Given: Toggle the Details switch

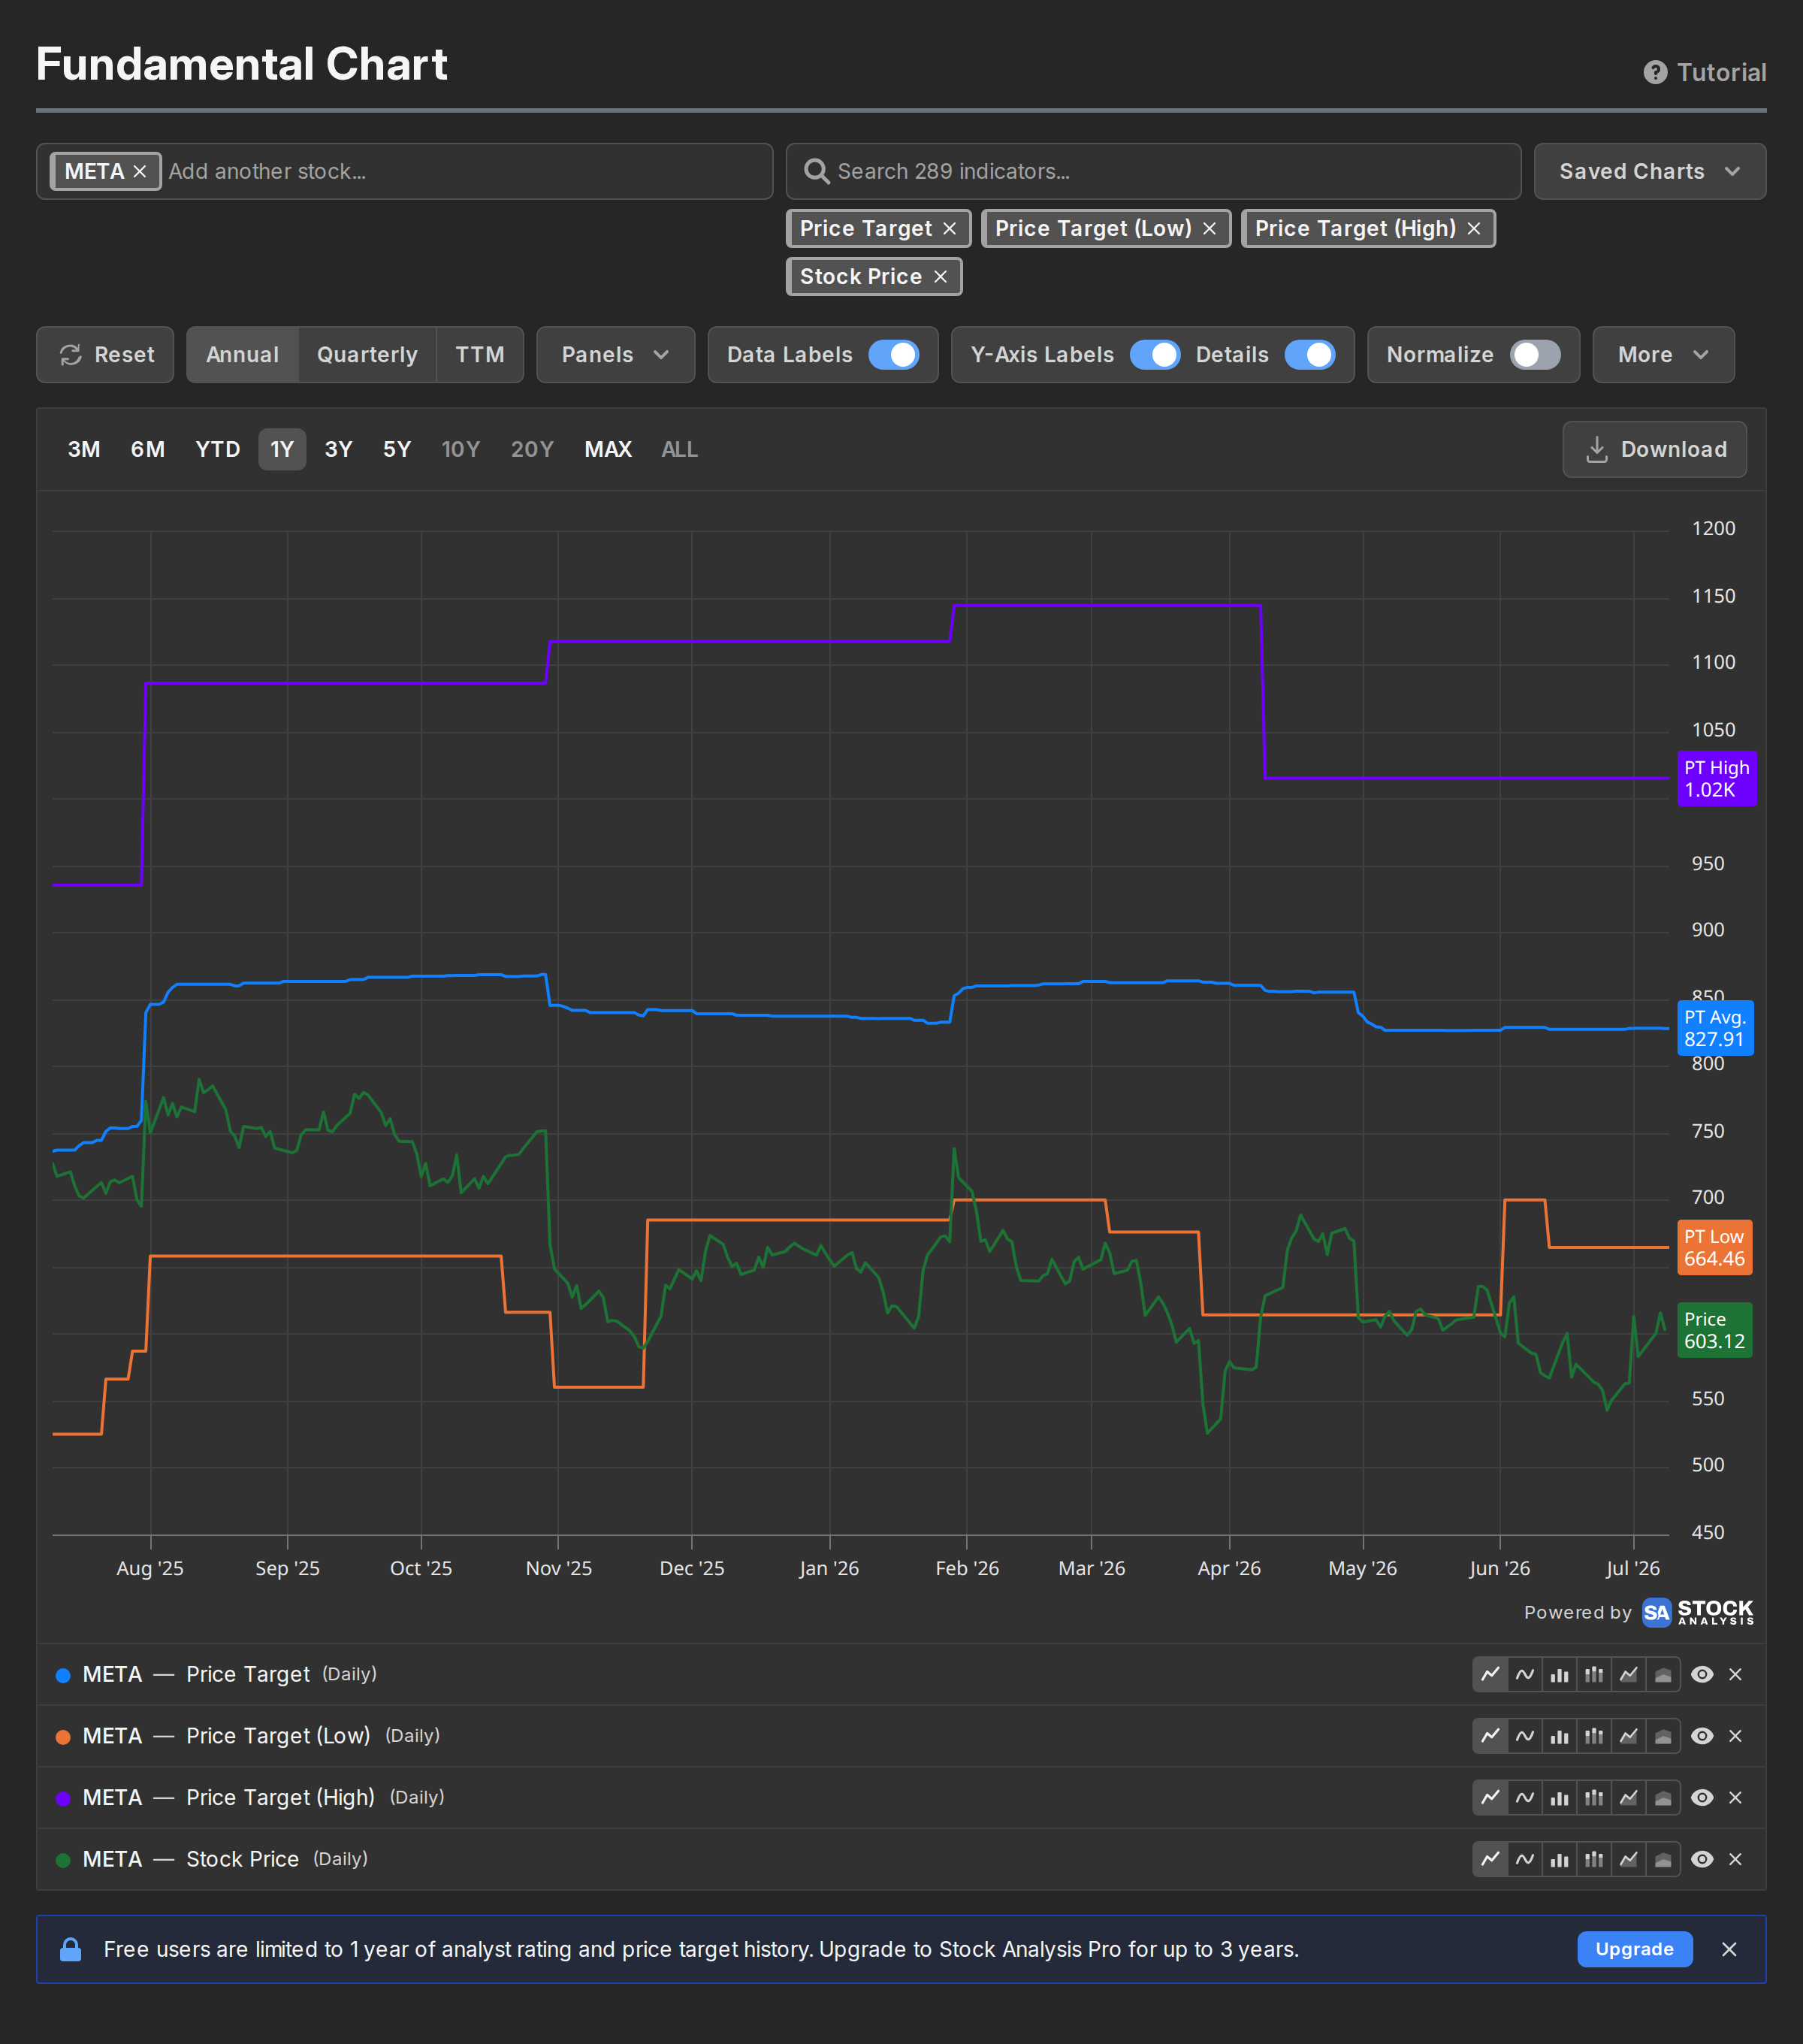Looking at the screenshot, I should [x=1309, y=355].
